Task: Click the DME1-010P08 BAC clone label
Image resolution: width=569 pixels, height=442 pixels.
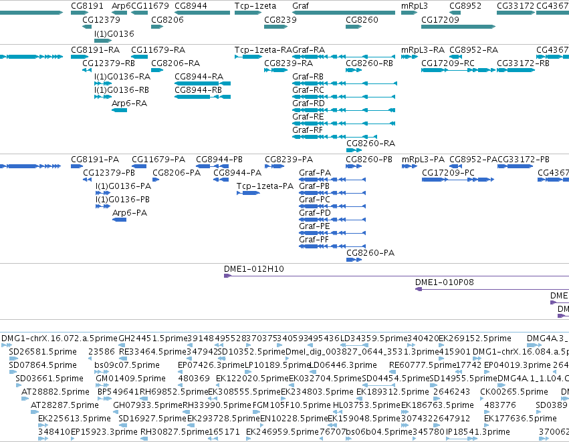Action: pos(444,282)
